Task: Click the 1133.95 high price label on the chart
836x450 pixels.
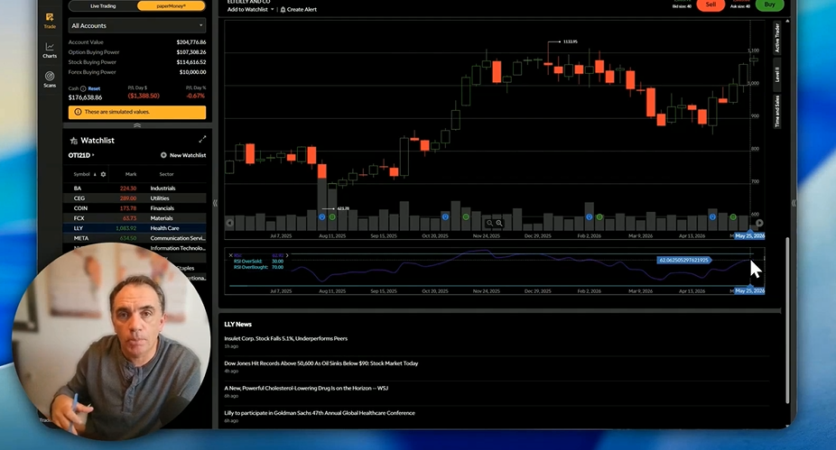Action: [x=570, y=41]
